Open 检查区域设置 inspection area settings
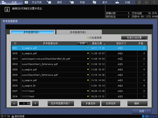This screenshot has width=158, height=118. coord(134,38)
